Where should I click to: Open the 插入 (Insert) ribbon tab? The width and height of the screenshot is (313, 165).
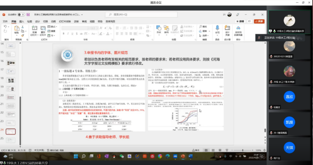coord(22,21)
